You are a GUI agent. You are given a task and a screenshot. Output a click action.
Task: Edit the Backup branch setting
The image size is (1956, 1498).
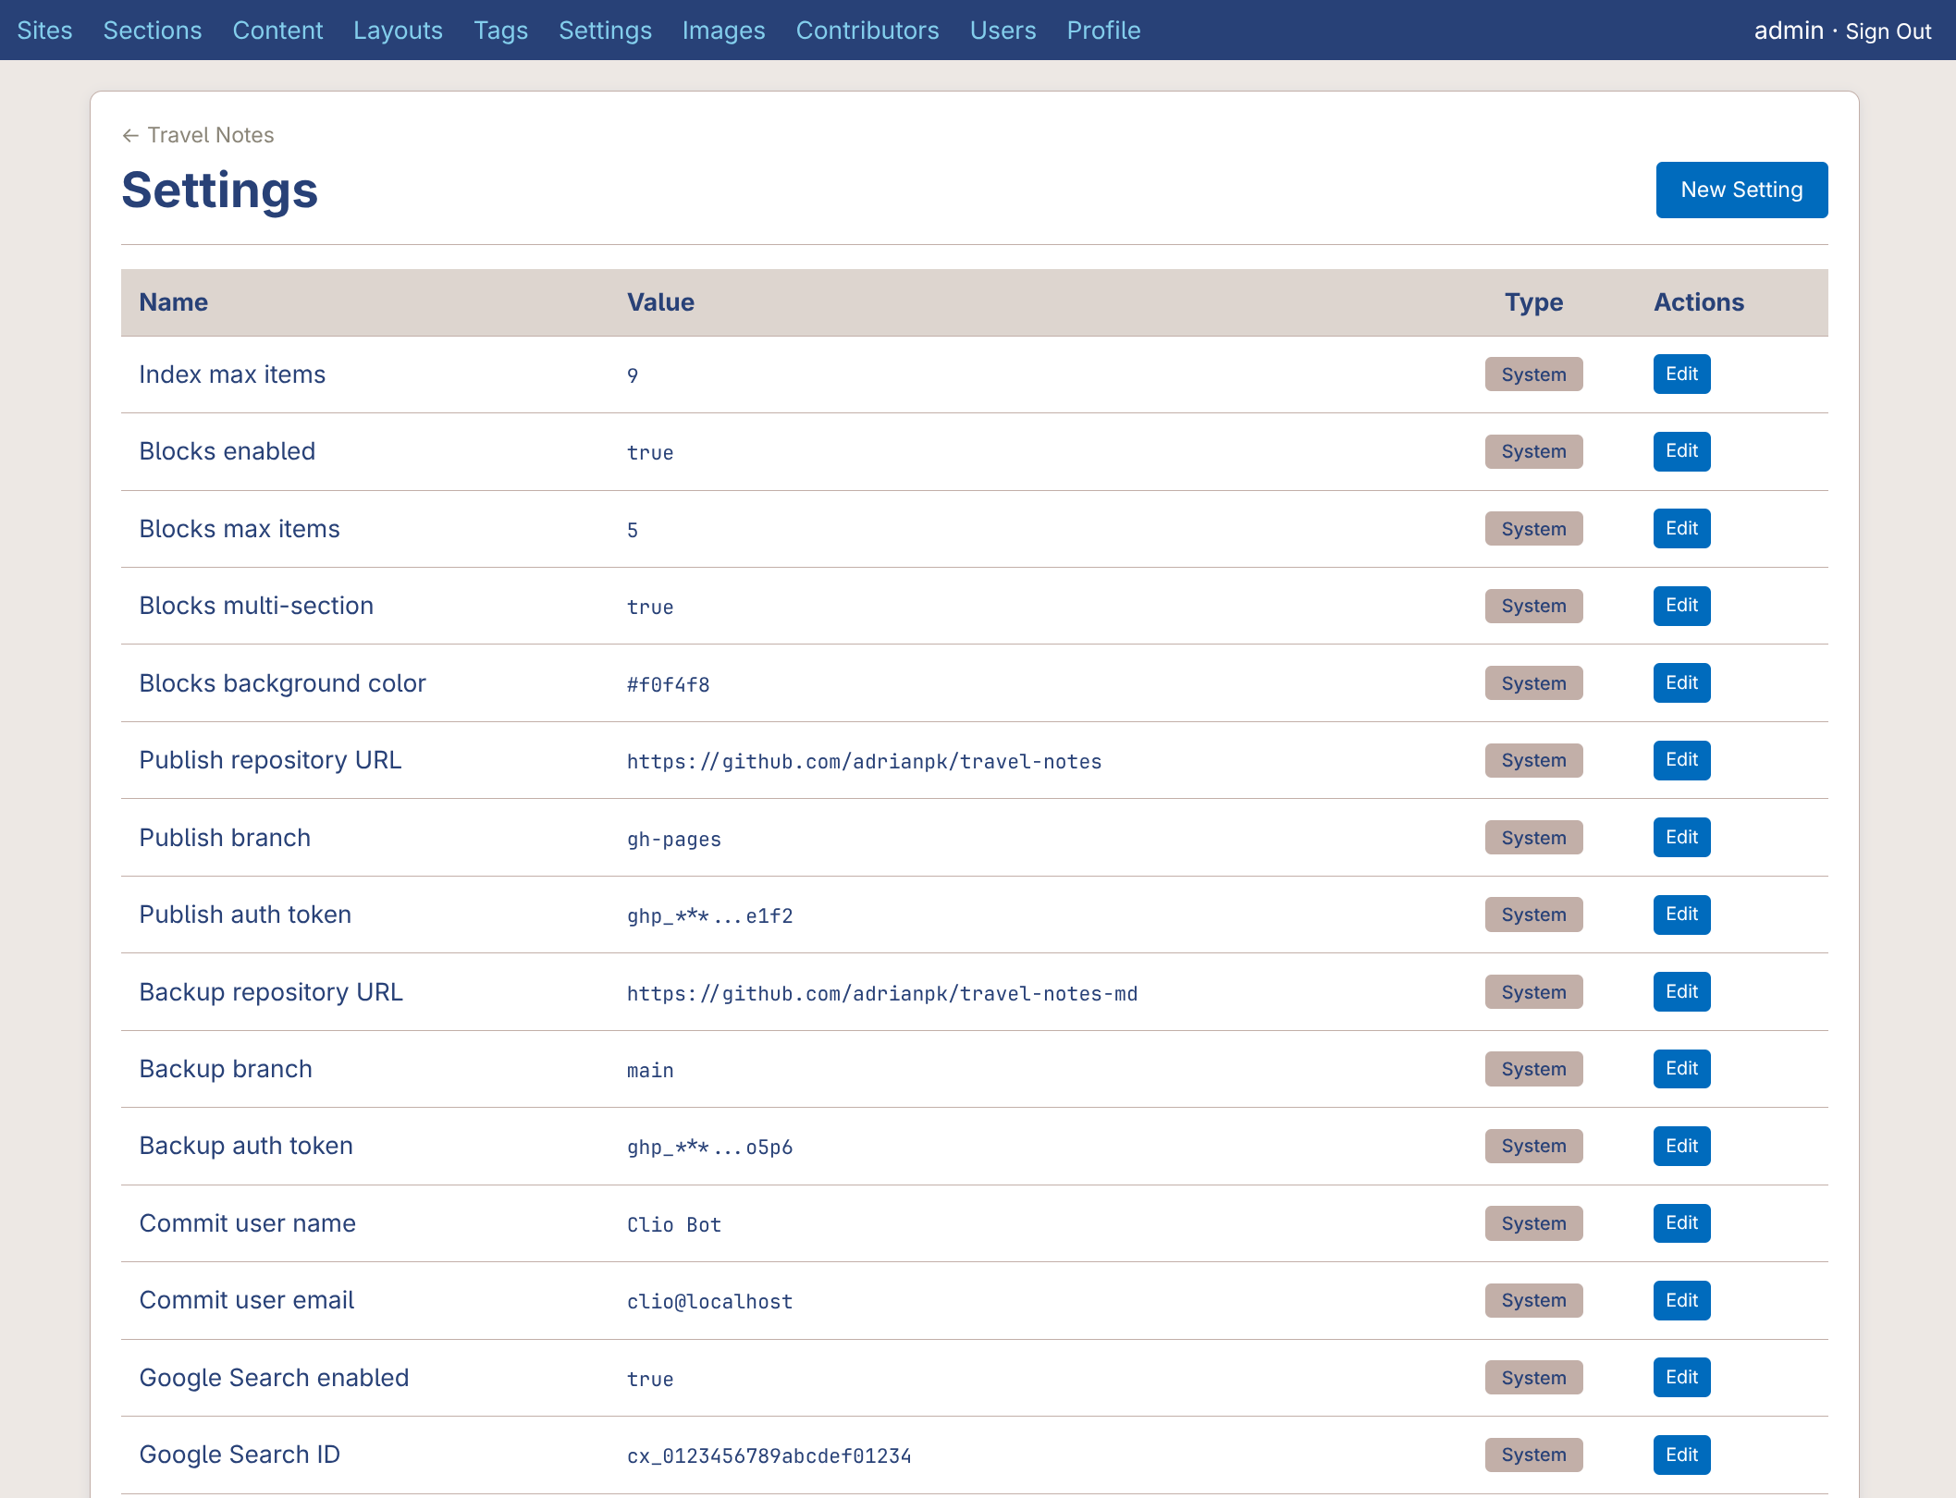click(x=1681, y=1069)
